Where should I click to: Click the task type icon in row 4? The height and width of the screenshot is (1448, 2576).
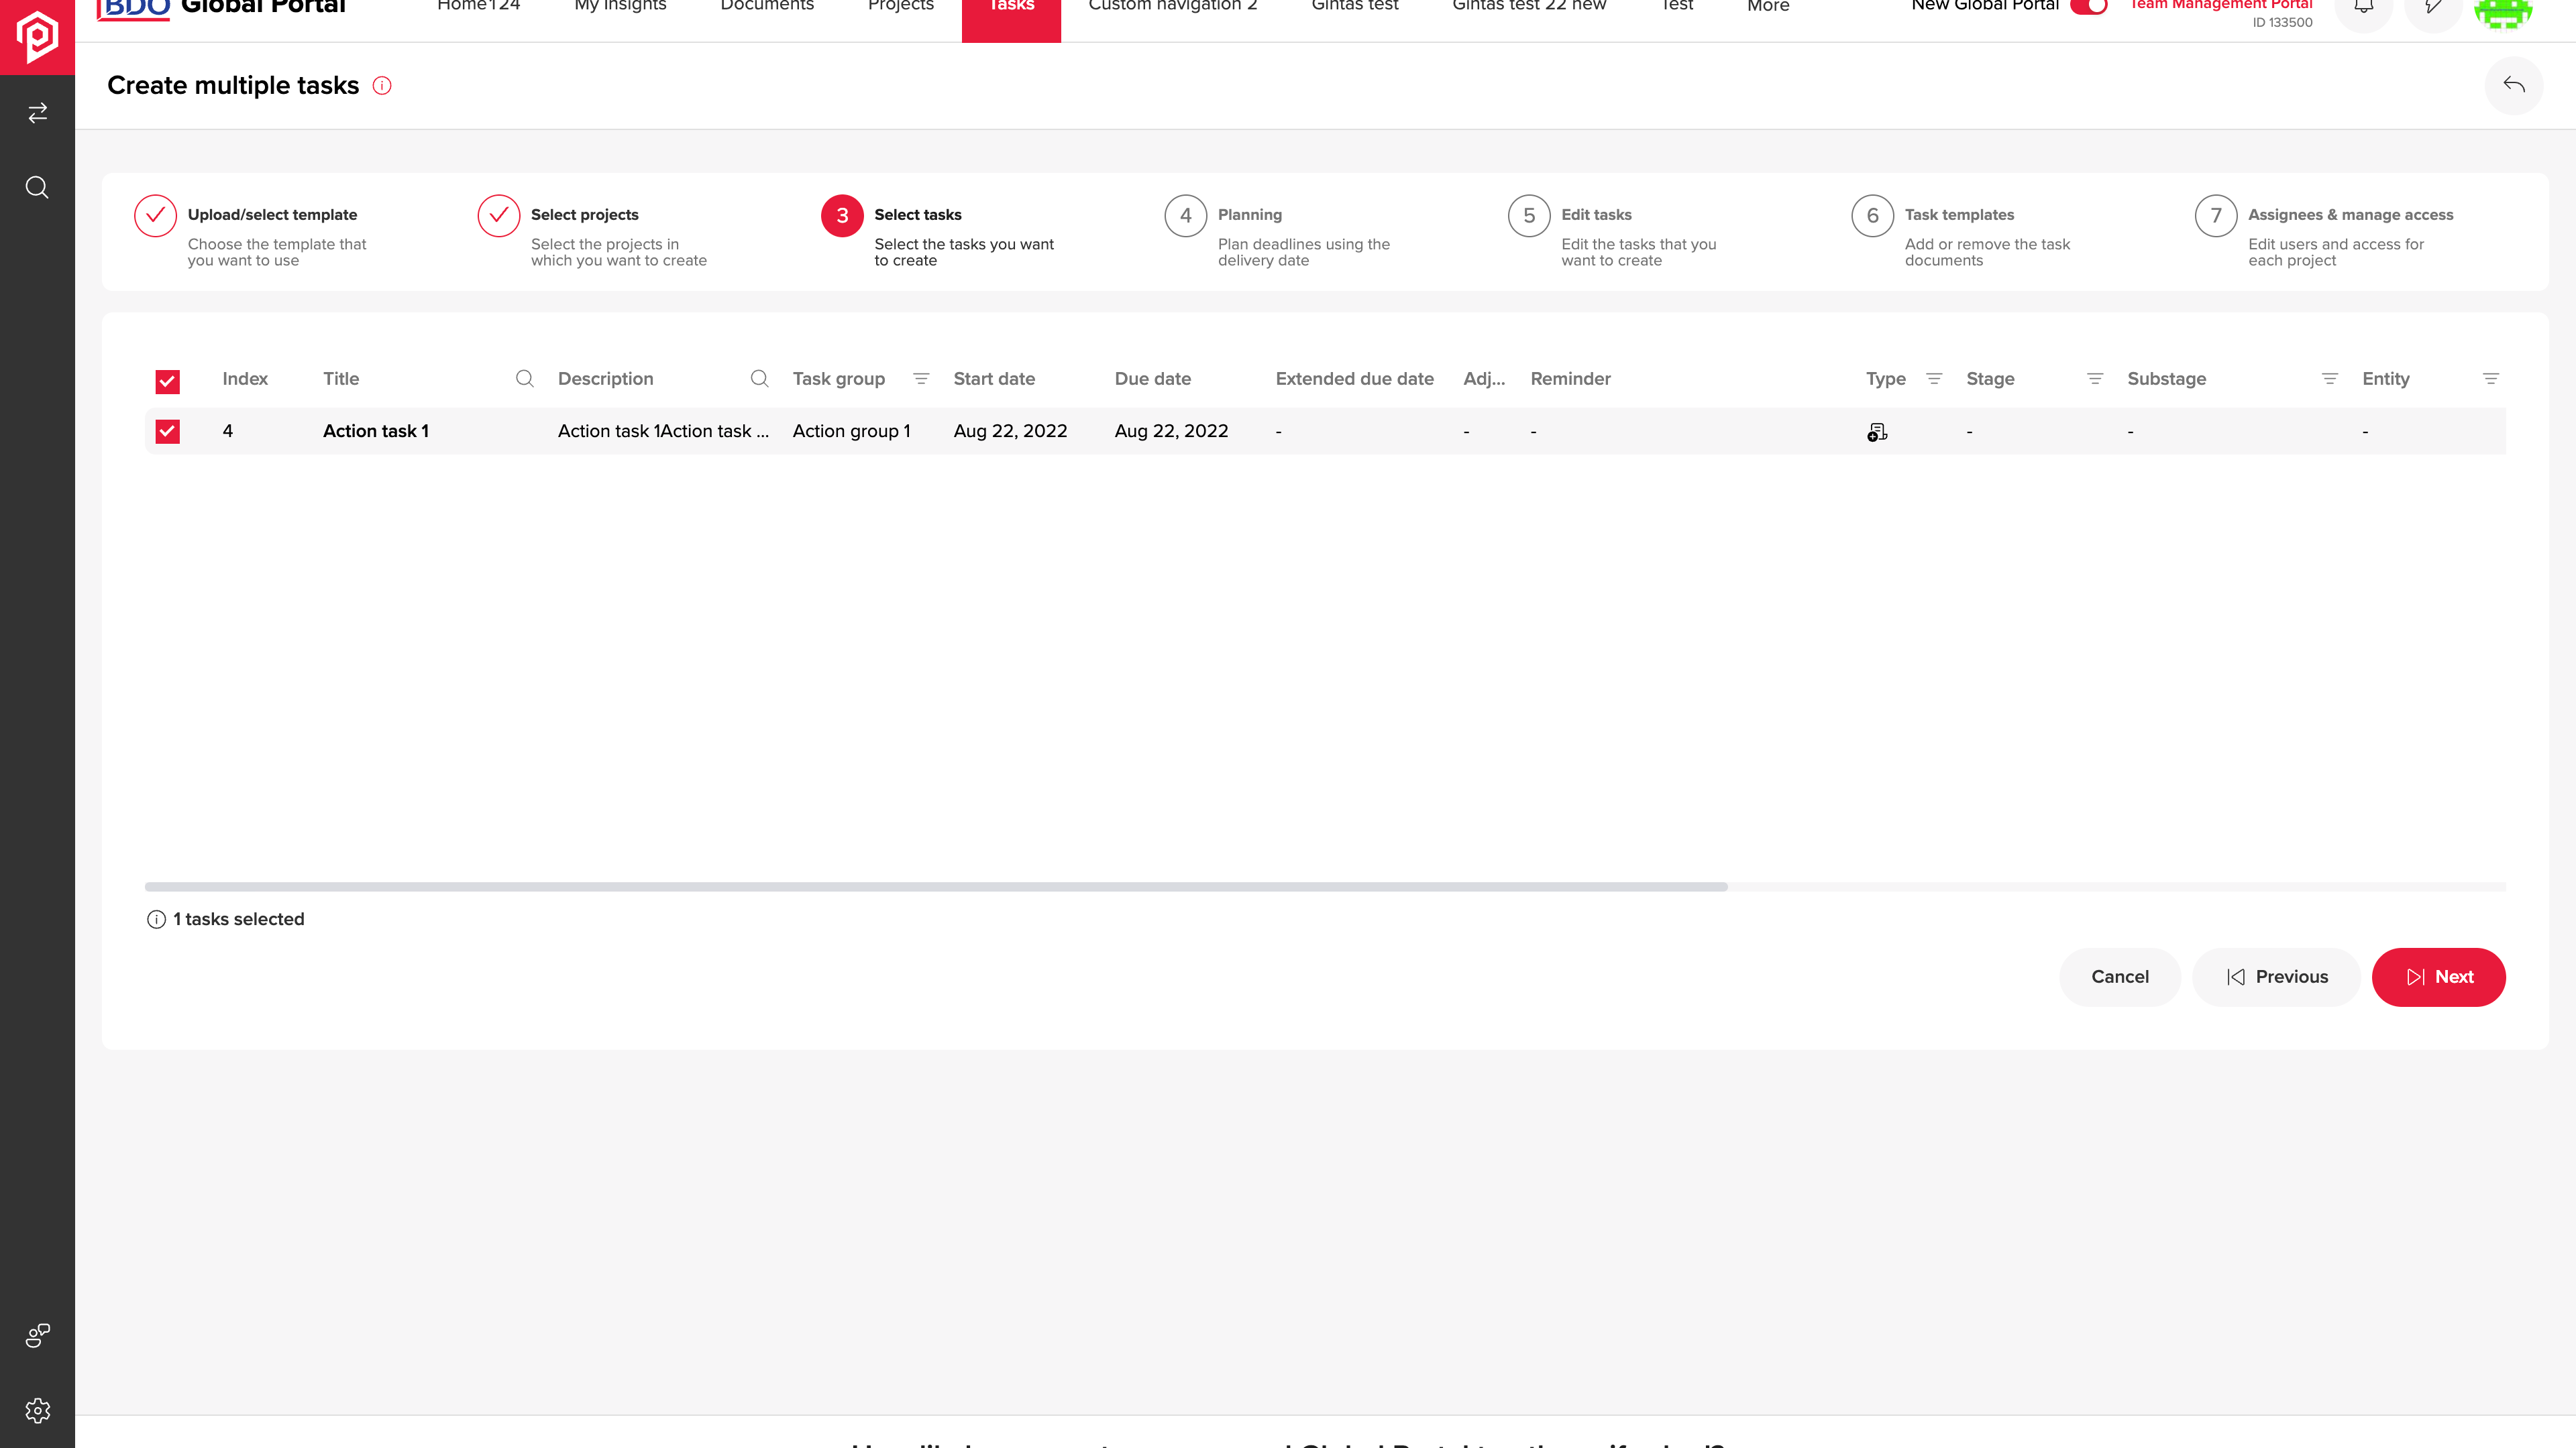(1877, 432)
